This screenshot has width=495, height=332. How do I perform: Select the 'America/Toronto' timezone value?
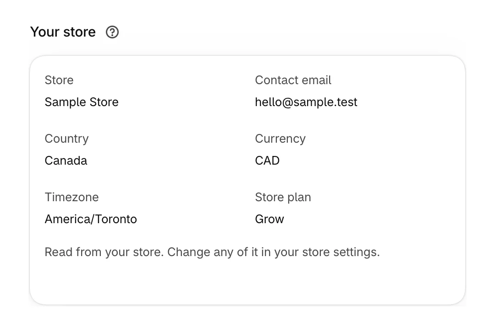[91, 219]
